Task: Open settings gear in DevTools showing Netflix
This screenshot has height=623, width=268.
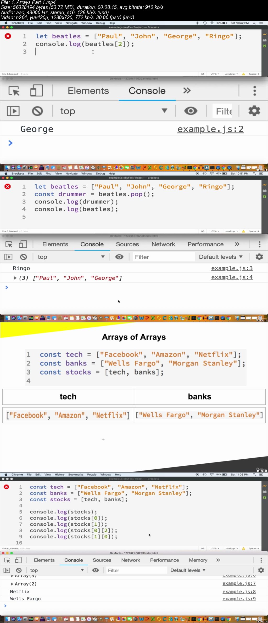Action: 261,570
